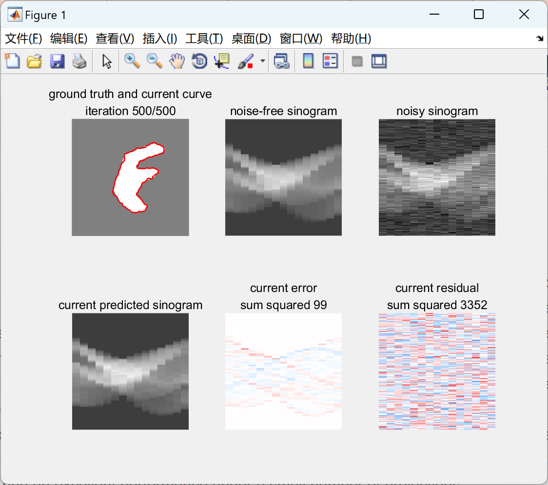Save the figure using the floppy disk icon
The image size is (548, 485).
tap(57, 61)
